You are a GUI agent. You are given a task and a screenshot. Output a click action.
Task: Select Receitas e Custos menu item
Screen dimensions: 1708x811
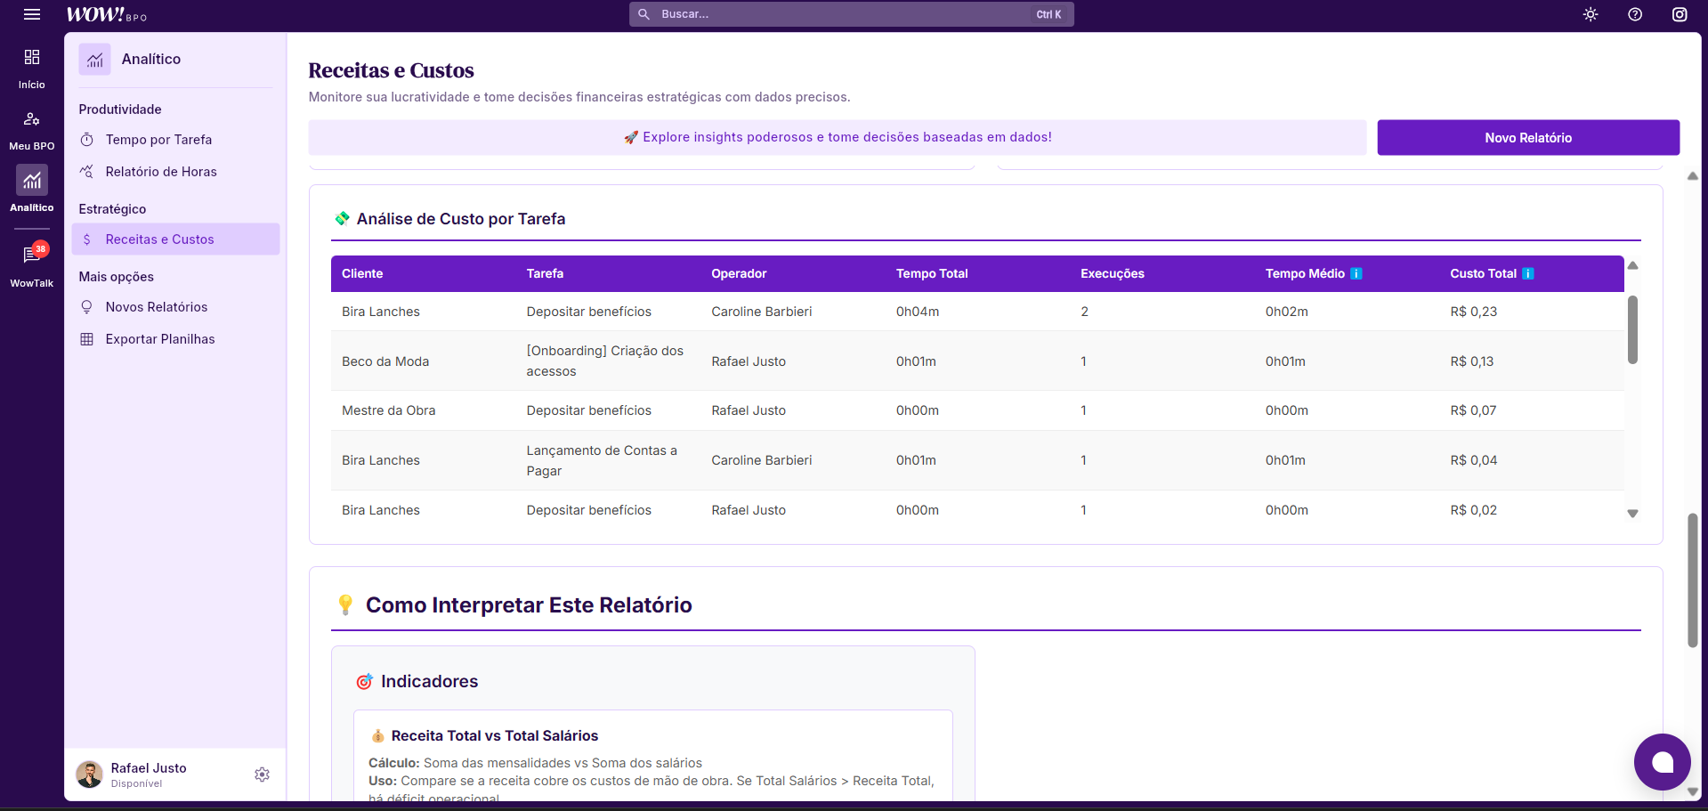[x=159, y=239]
